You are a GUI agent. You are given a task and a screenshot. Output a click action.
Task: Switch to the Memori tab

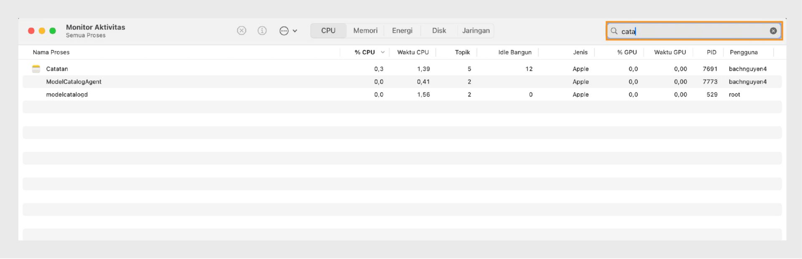pos(365,31)
